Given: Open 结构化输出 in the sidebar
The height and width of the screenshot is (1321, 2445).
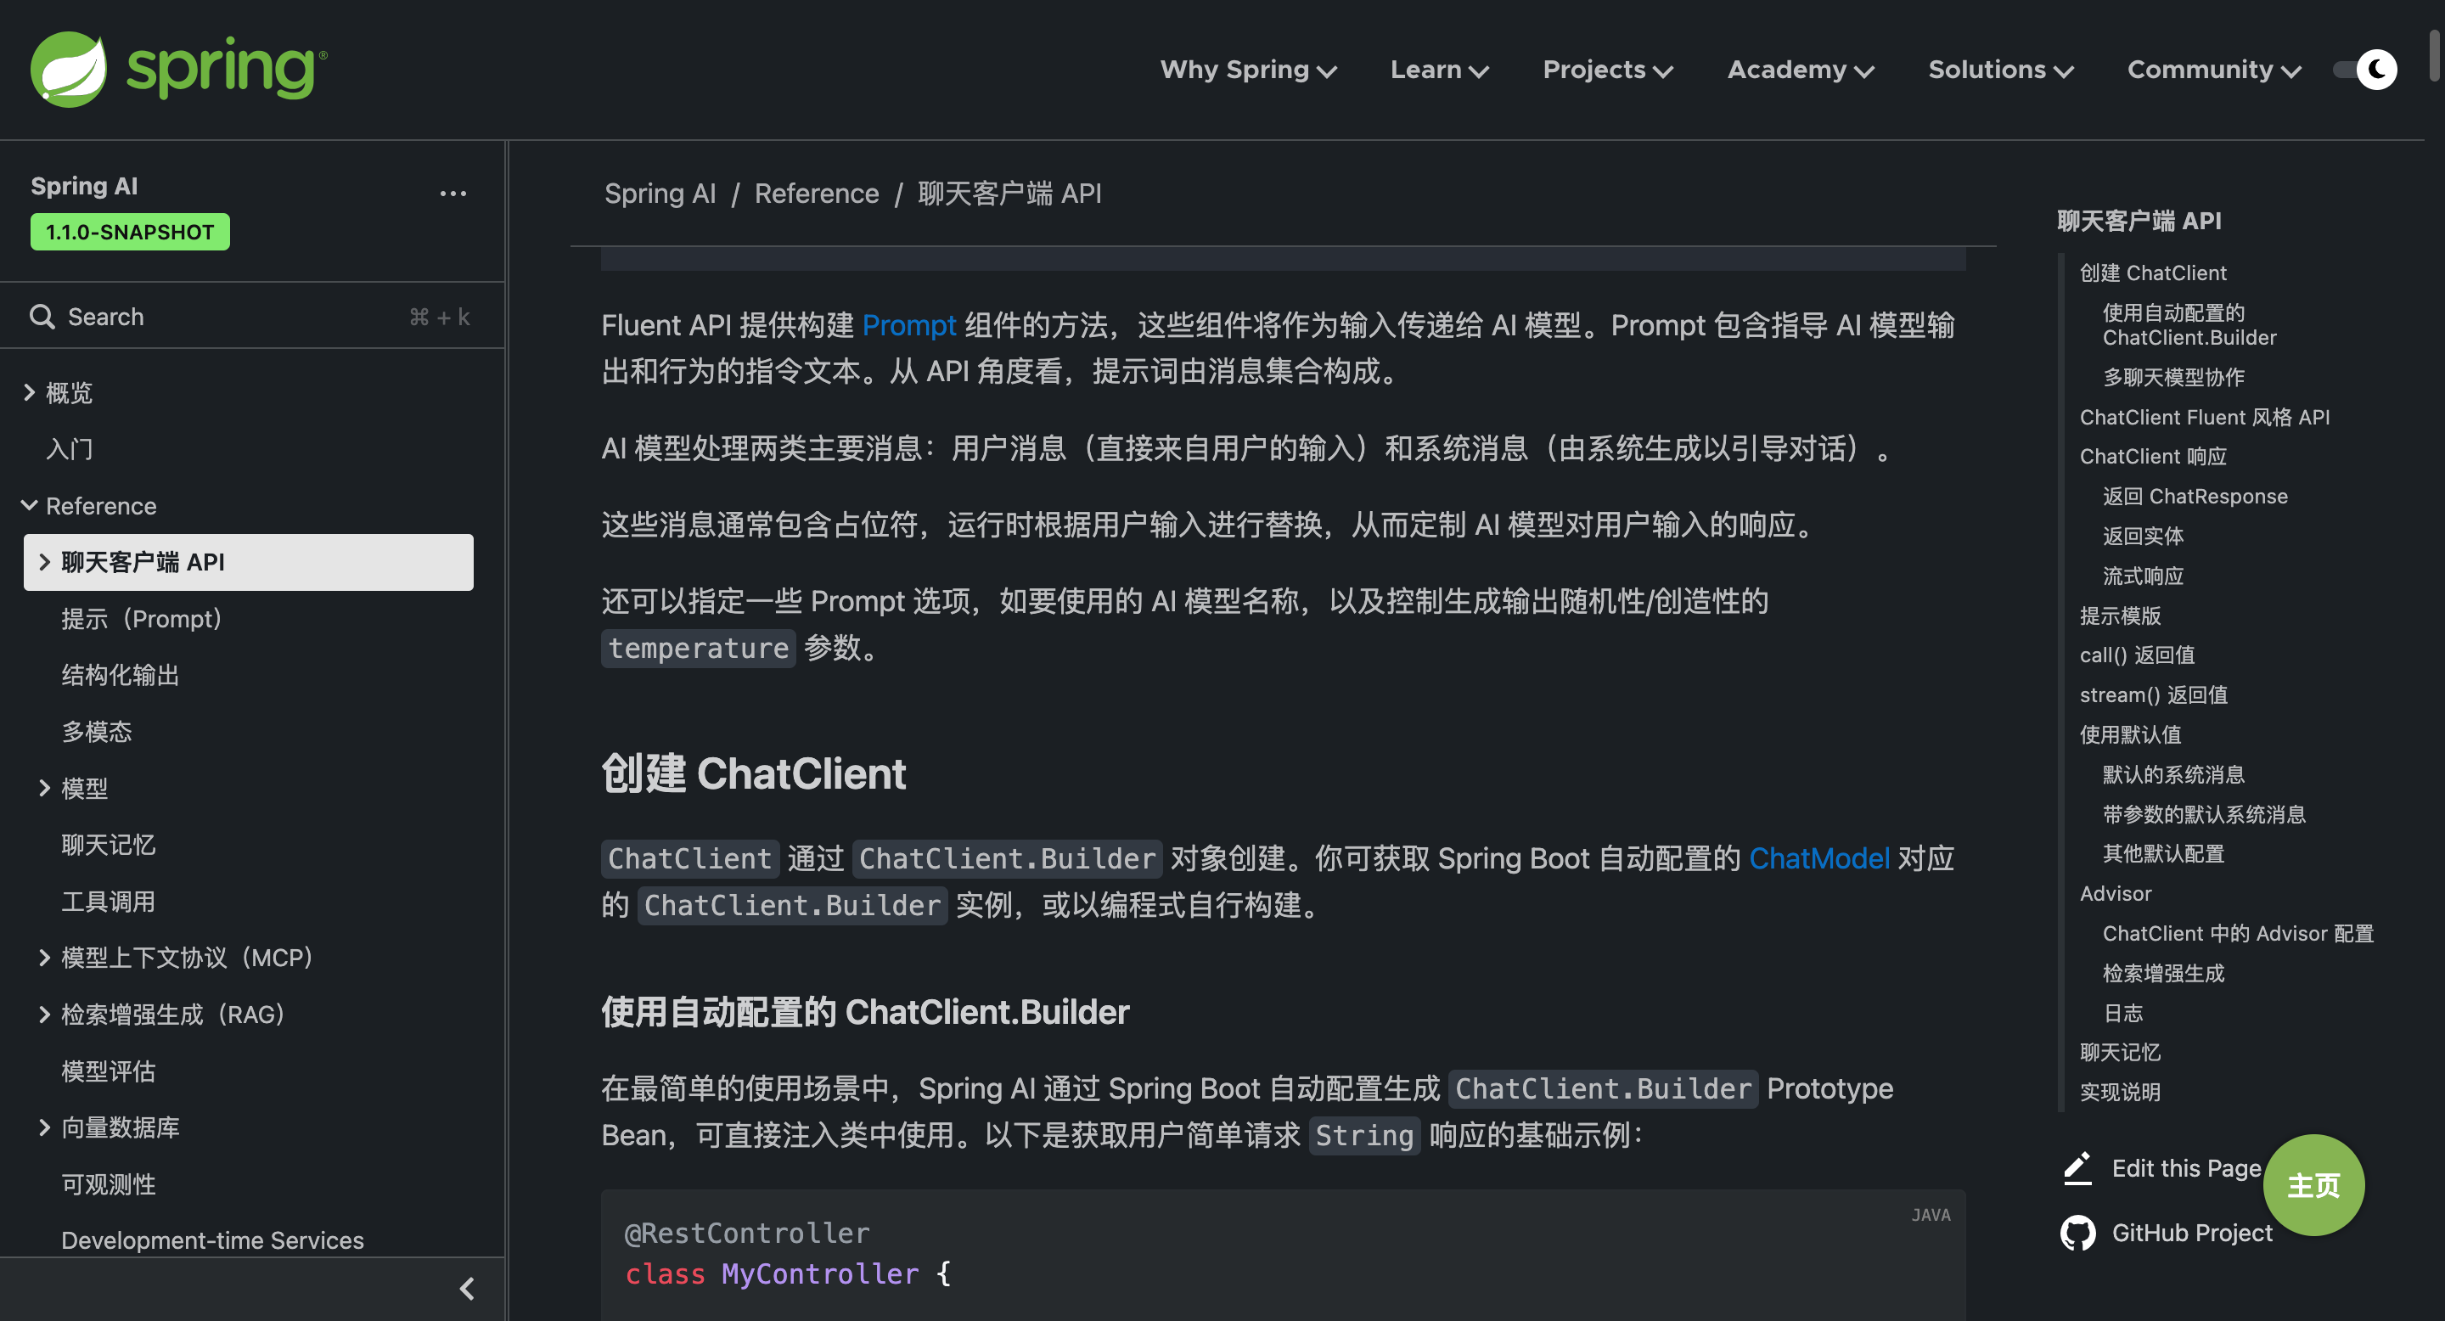Looking at the screenshot, I should point(121,674).
